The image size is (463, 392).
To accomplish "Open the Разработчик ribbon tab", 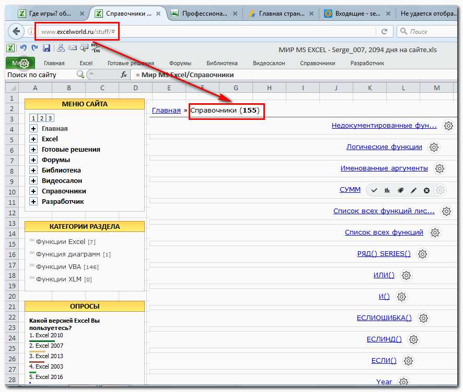I will pyautogui.click(x=367, y=63).
